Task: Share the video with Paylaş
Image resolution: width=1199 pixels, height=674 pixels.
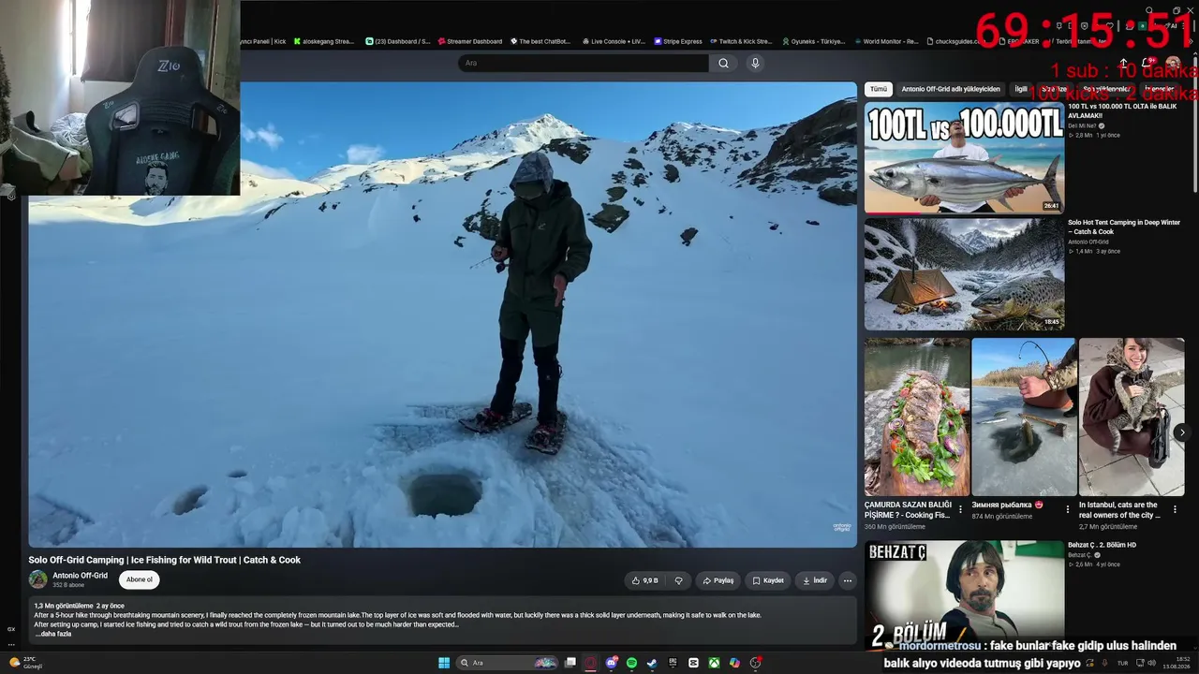Action: 718,580
